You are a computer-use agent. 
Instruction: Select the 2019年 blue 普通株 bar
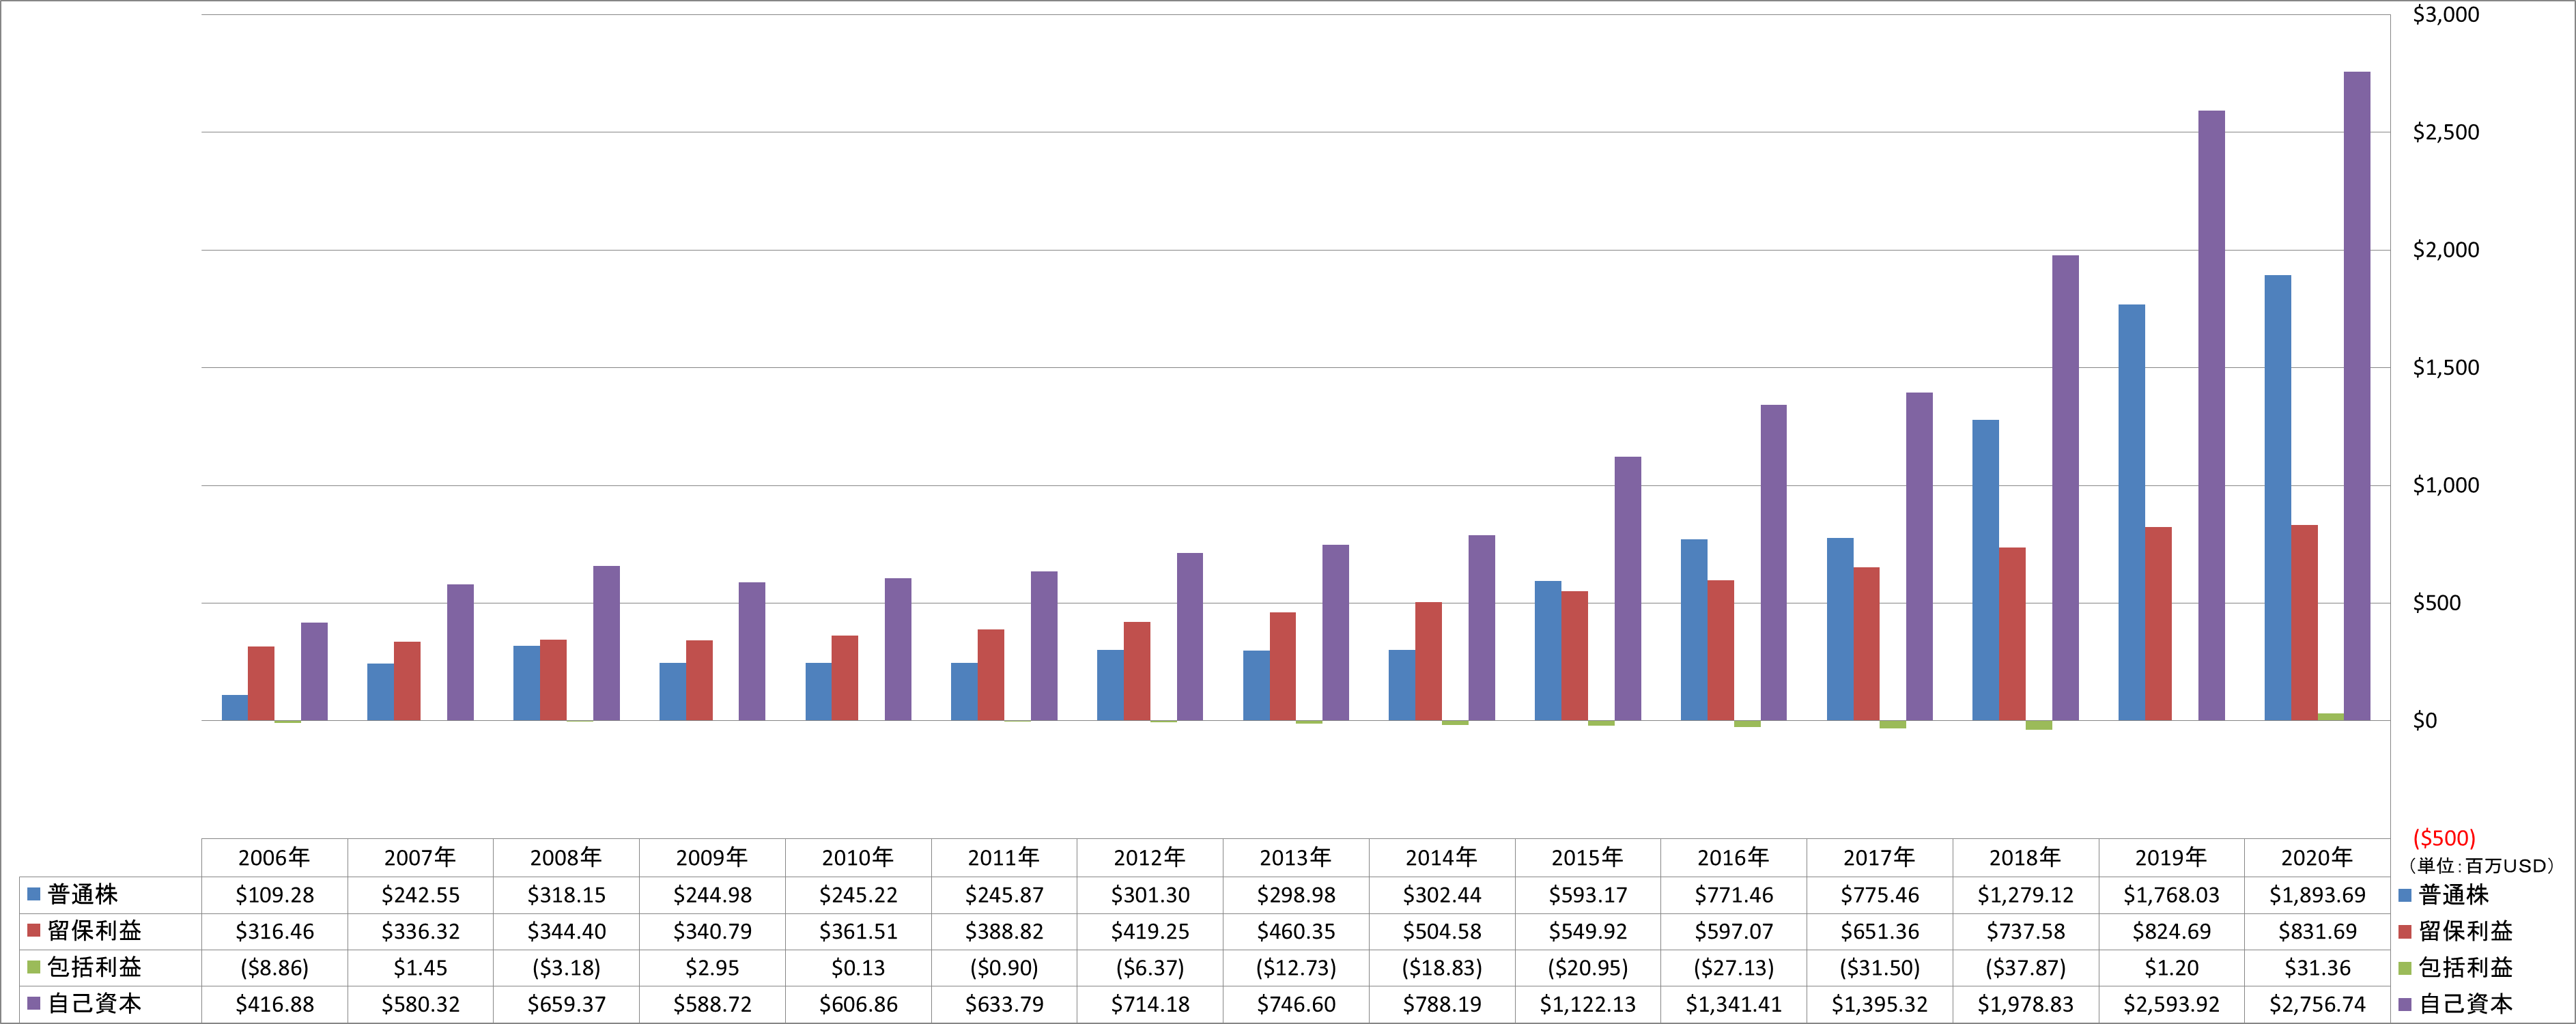pos(2131,512)
